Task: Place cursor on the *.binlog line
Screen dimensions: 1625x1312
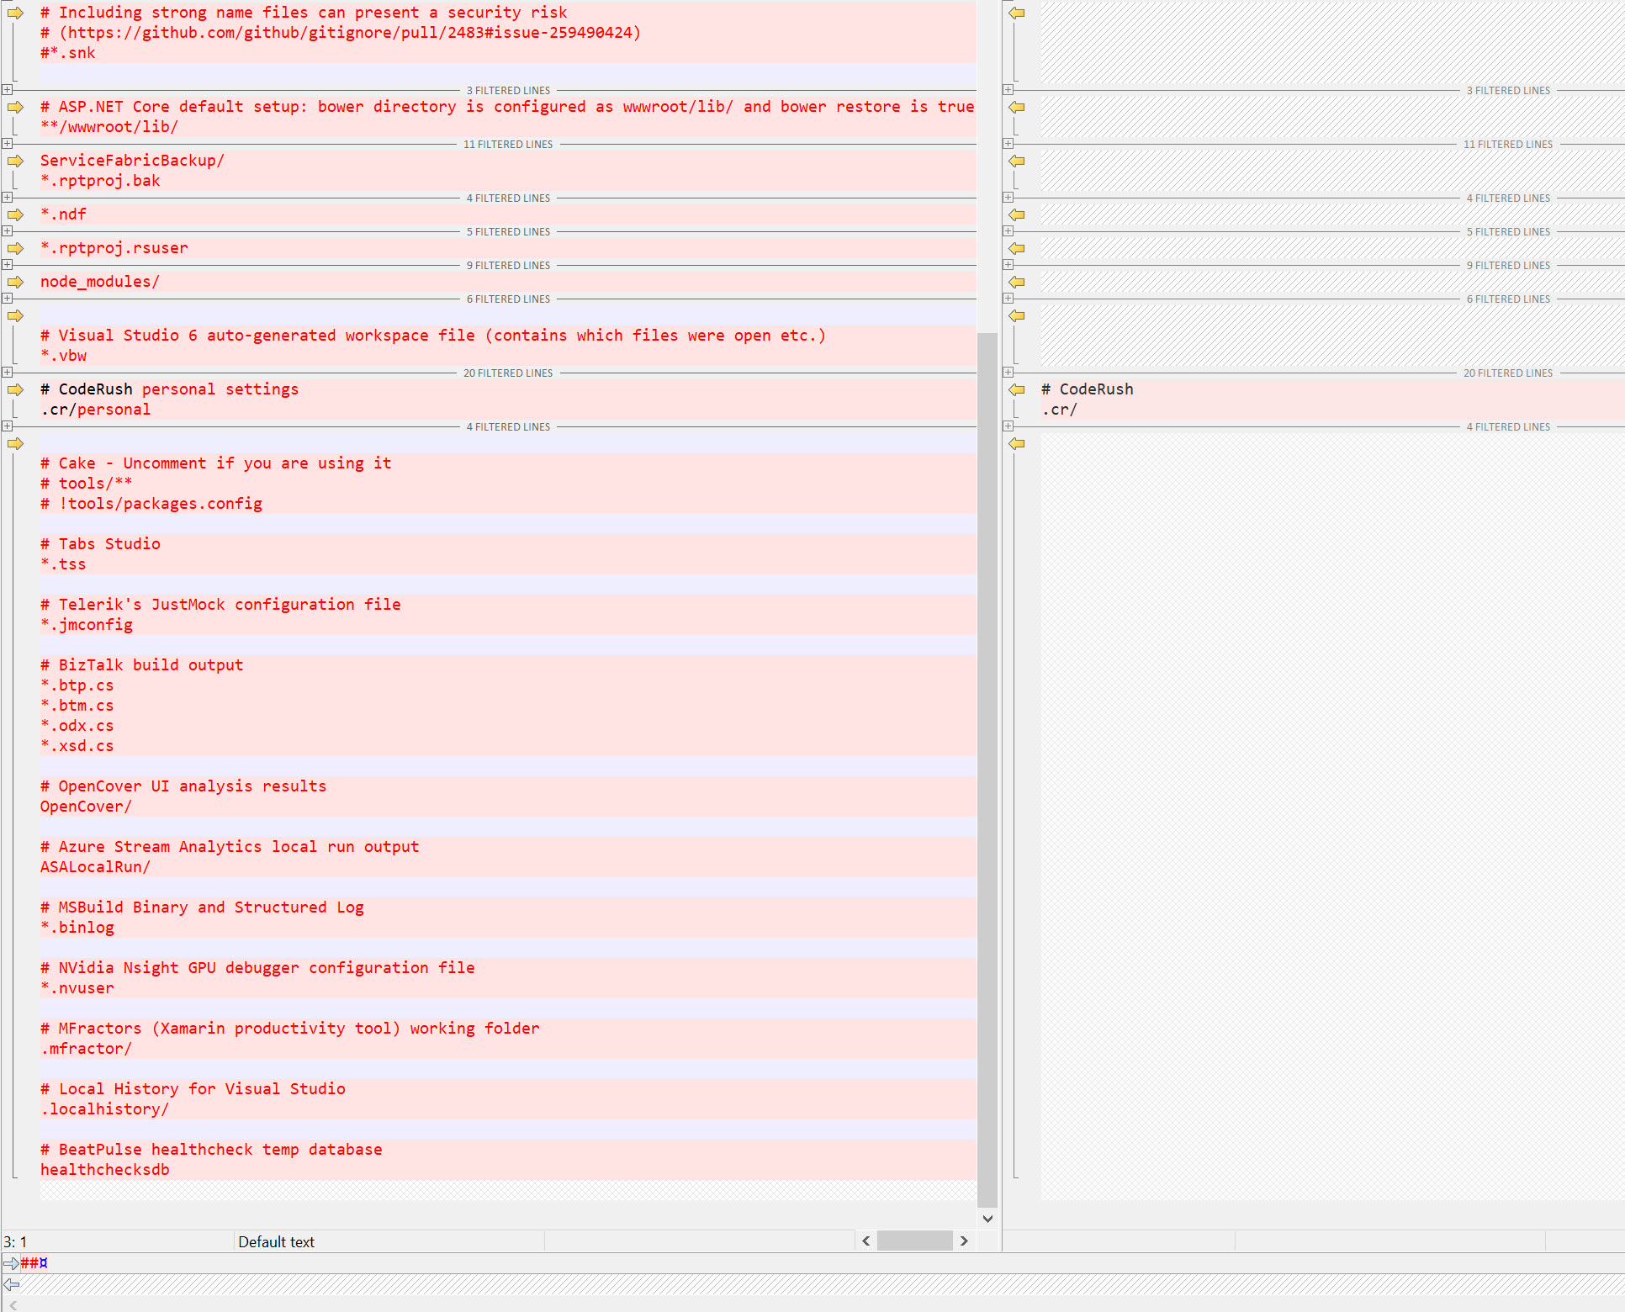Action: [x=77, y=928]
